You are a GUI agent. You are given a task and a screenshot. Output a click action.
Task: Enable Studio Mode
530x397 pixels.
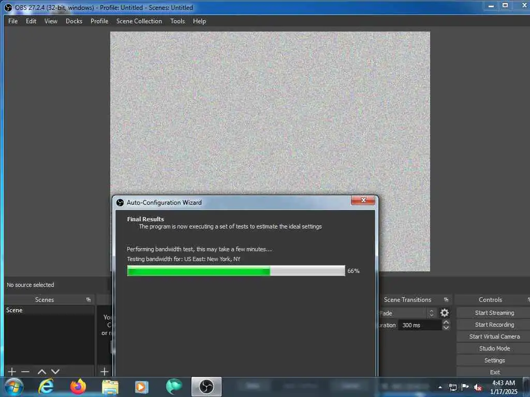pos(494,348)
